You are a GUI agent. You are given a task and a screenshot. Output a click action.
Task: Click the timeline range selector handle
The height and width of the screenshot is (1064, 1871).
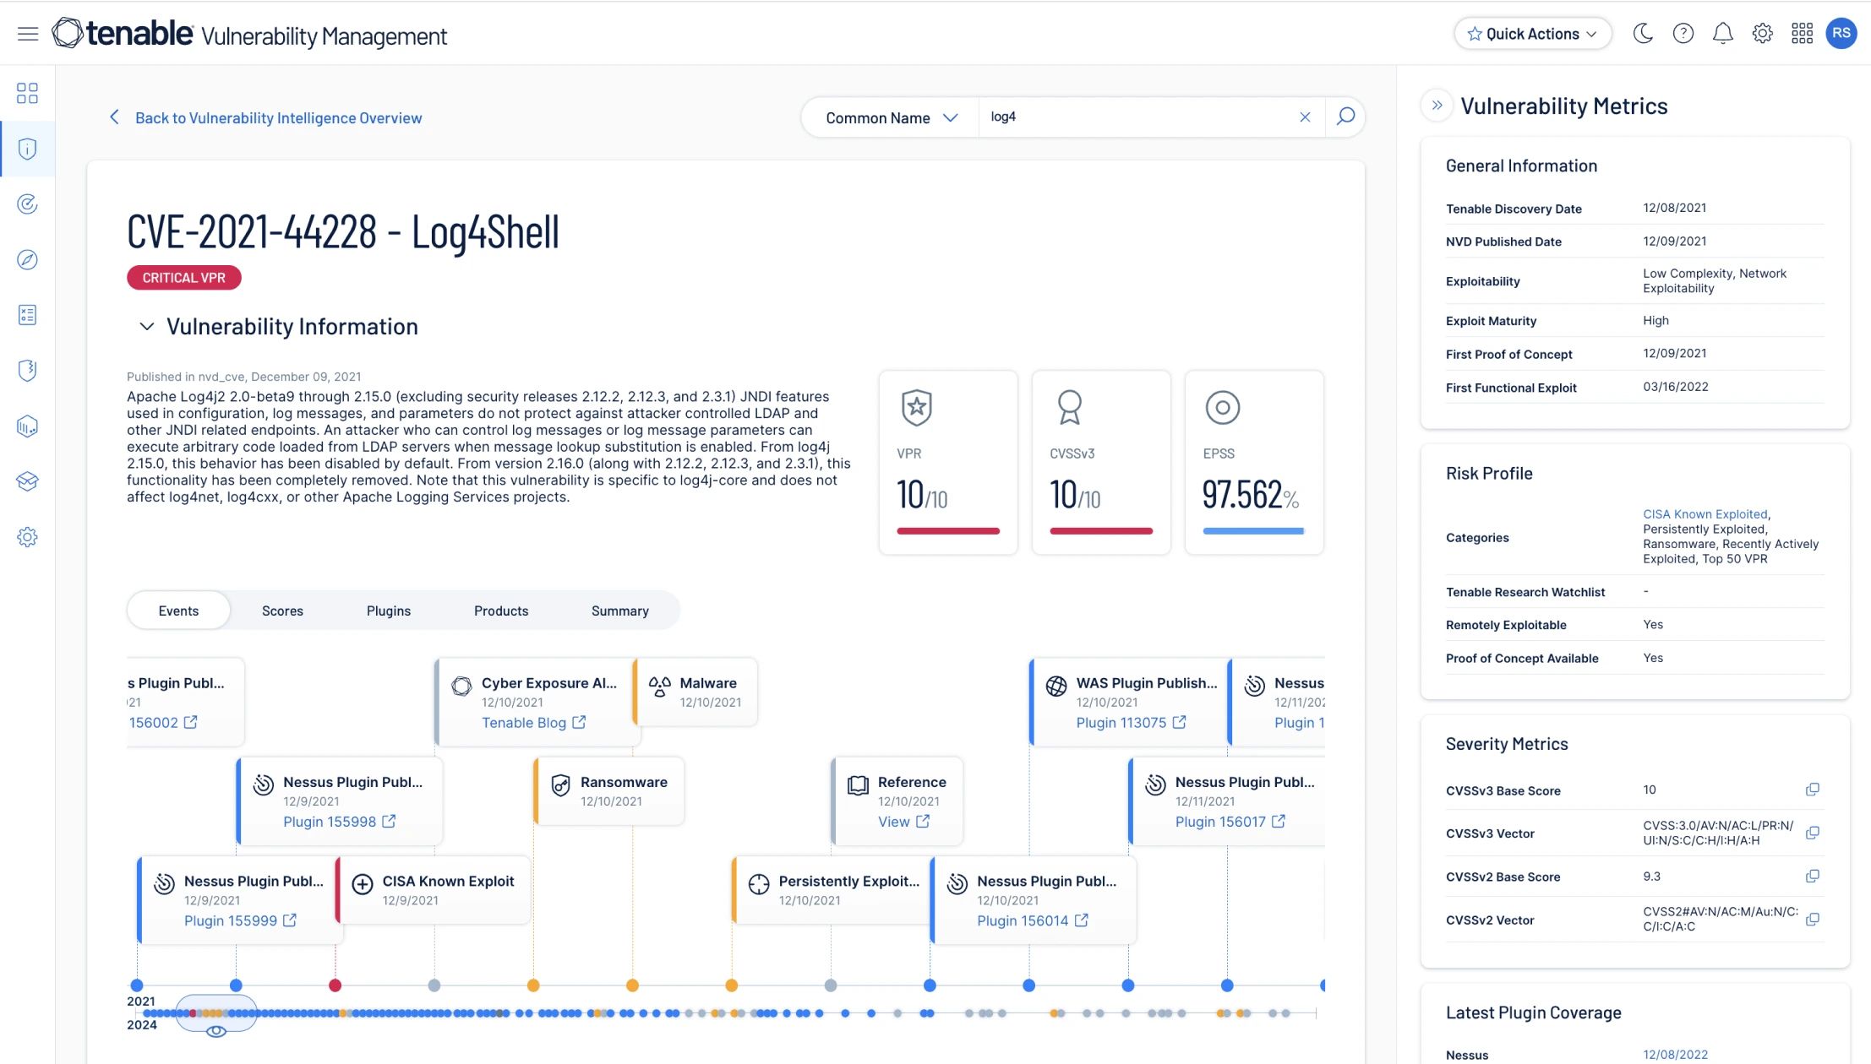(x=216, y=1012)
